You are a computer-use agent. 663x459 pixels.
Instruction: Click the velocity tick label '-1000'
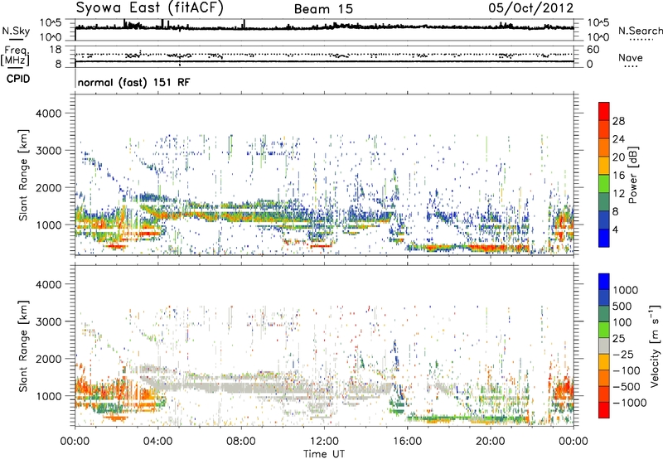pyautogui.click(x=629, y=403)
